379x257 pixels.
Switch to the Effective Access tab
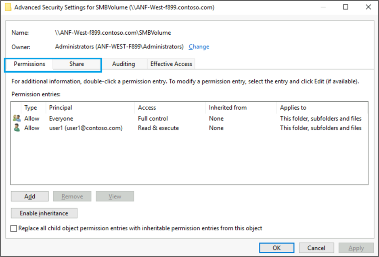[171, 64]
